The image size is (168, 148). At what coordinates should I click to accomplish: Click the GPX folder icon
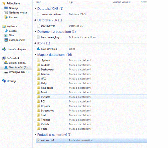[38, 79]
